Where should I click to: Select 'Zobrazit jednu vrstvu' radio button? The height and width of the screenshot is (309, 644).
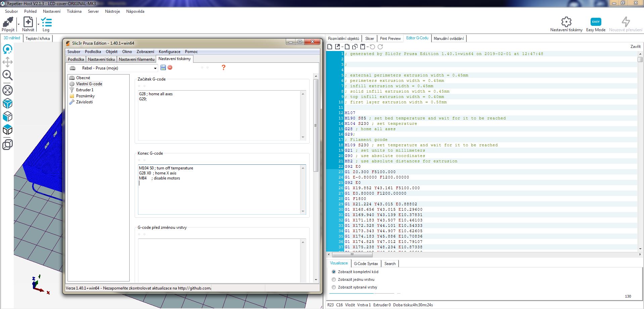pyautogui.click(x=334, y=279)
